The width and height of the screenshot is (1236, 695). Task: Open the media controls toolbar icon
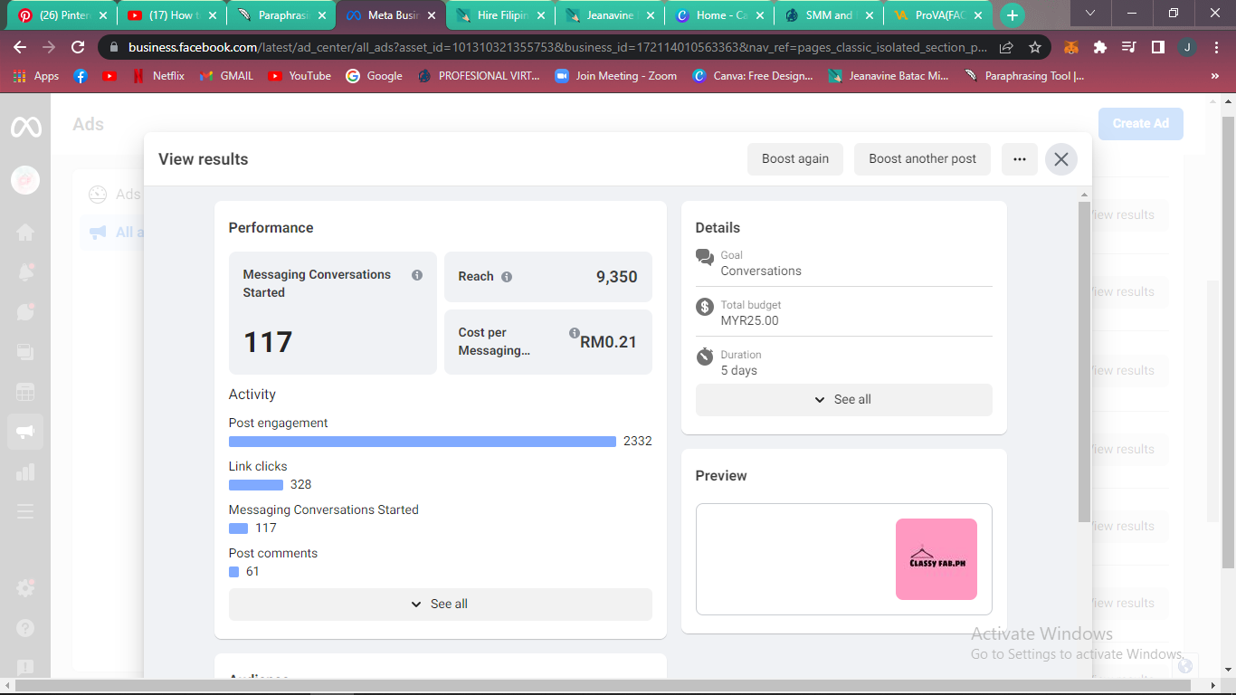(x=1128, y=47)
